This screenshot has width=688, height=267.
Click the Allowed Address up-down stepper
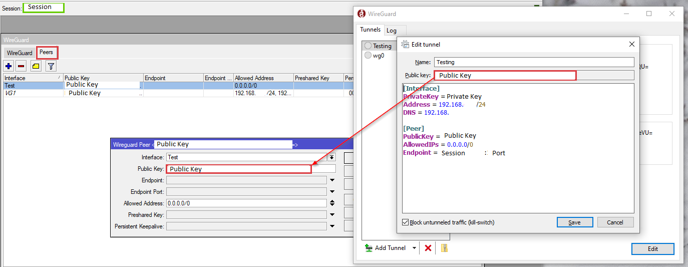(332, 203)
